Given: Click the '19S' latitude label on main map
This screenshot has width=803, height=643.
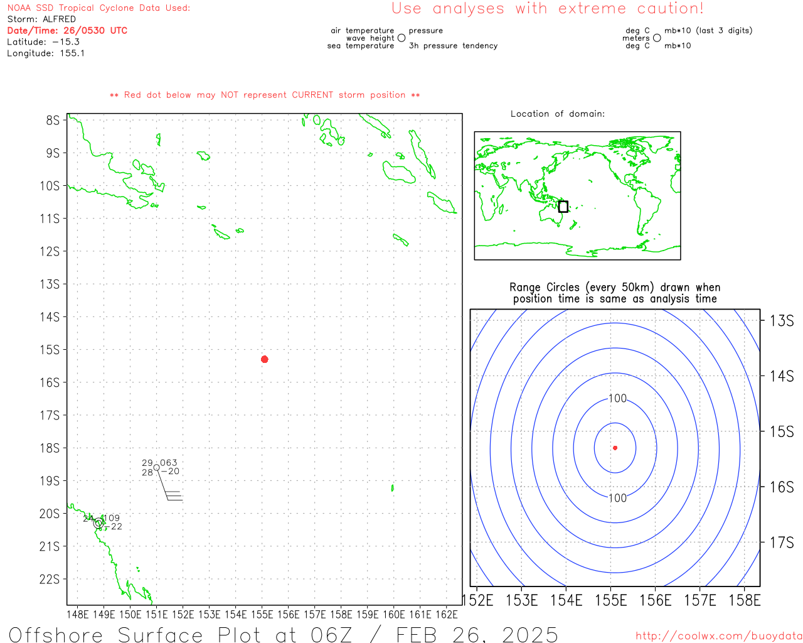Looking at the screenshot, I should 50,481.
